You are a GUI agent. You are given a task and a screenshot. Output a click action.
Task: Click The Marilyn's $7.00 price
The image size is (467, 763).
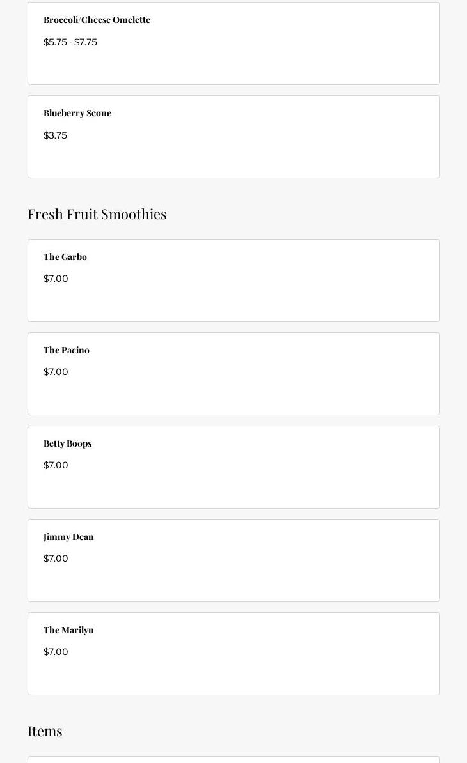click(56, 652)
